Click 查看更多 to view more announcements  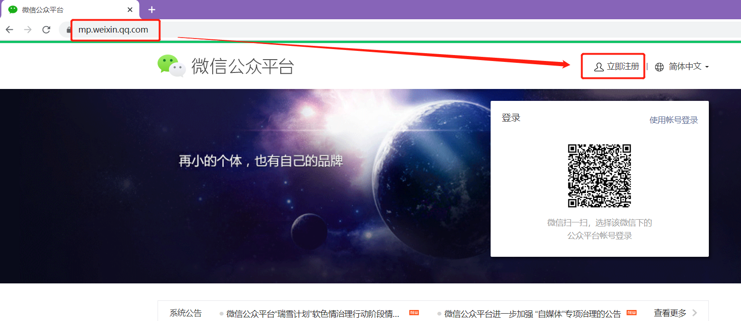670,313
